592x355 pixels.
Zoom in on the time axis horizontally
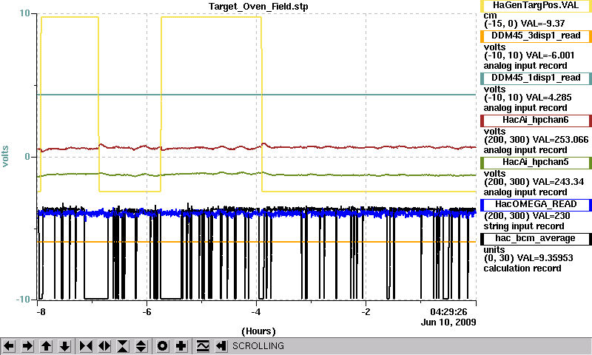pos(86,345)
